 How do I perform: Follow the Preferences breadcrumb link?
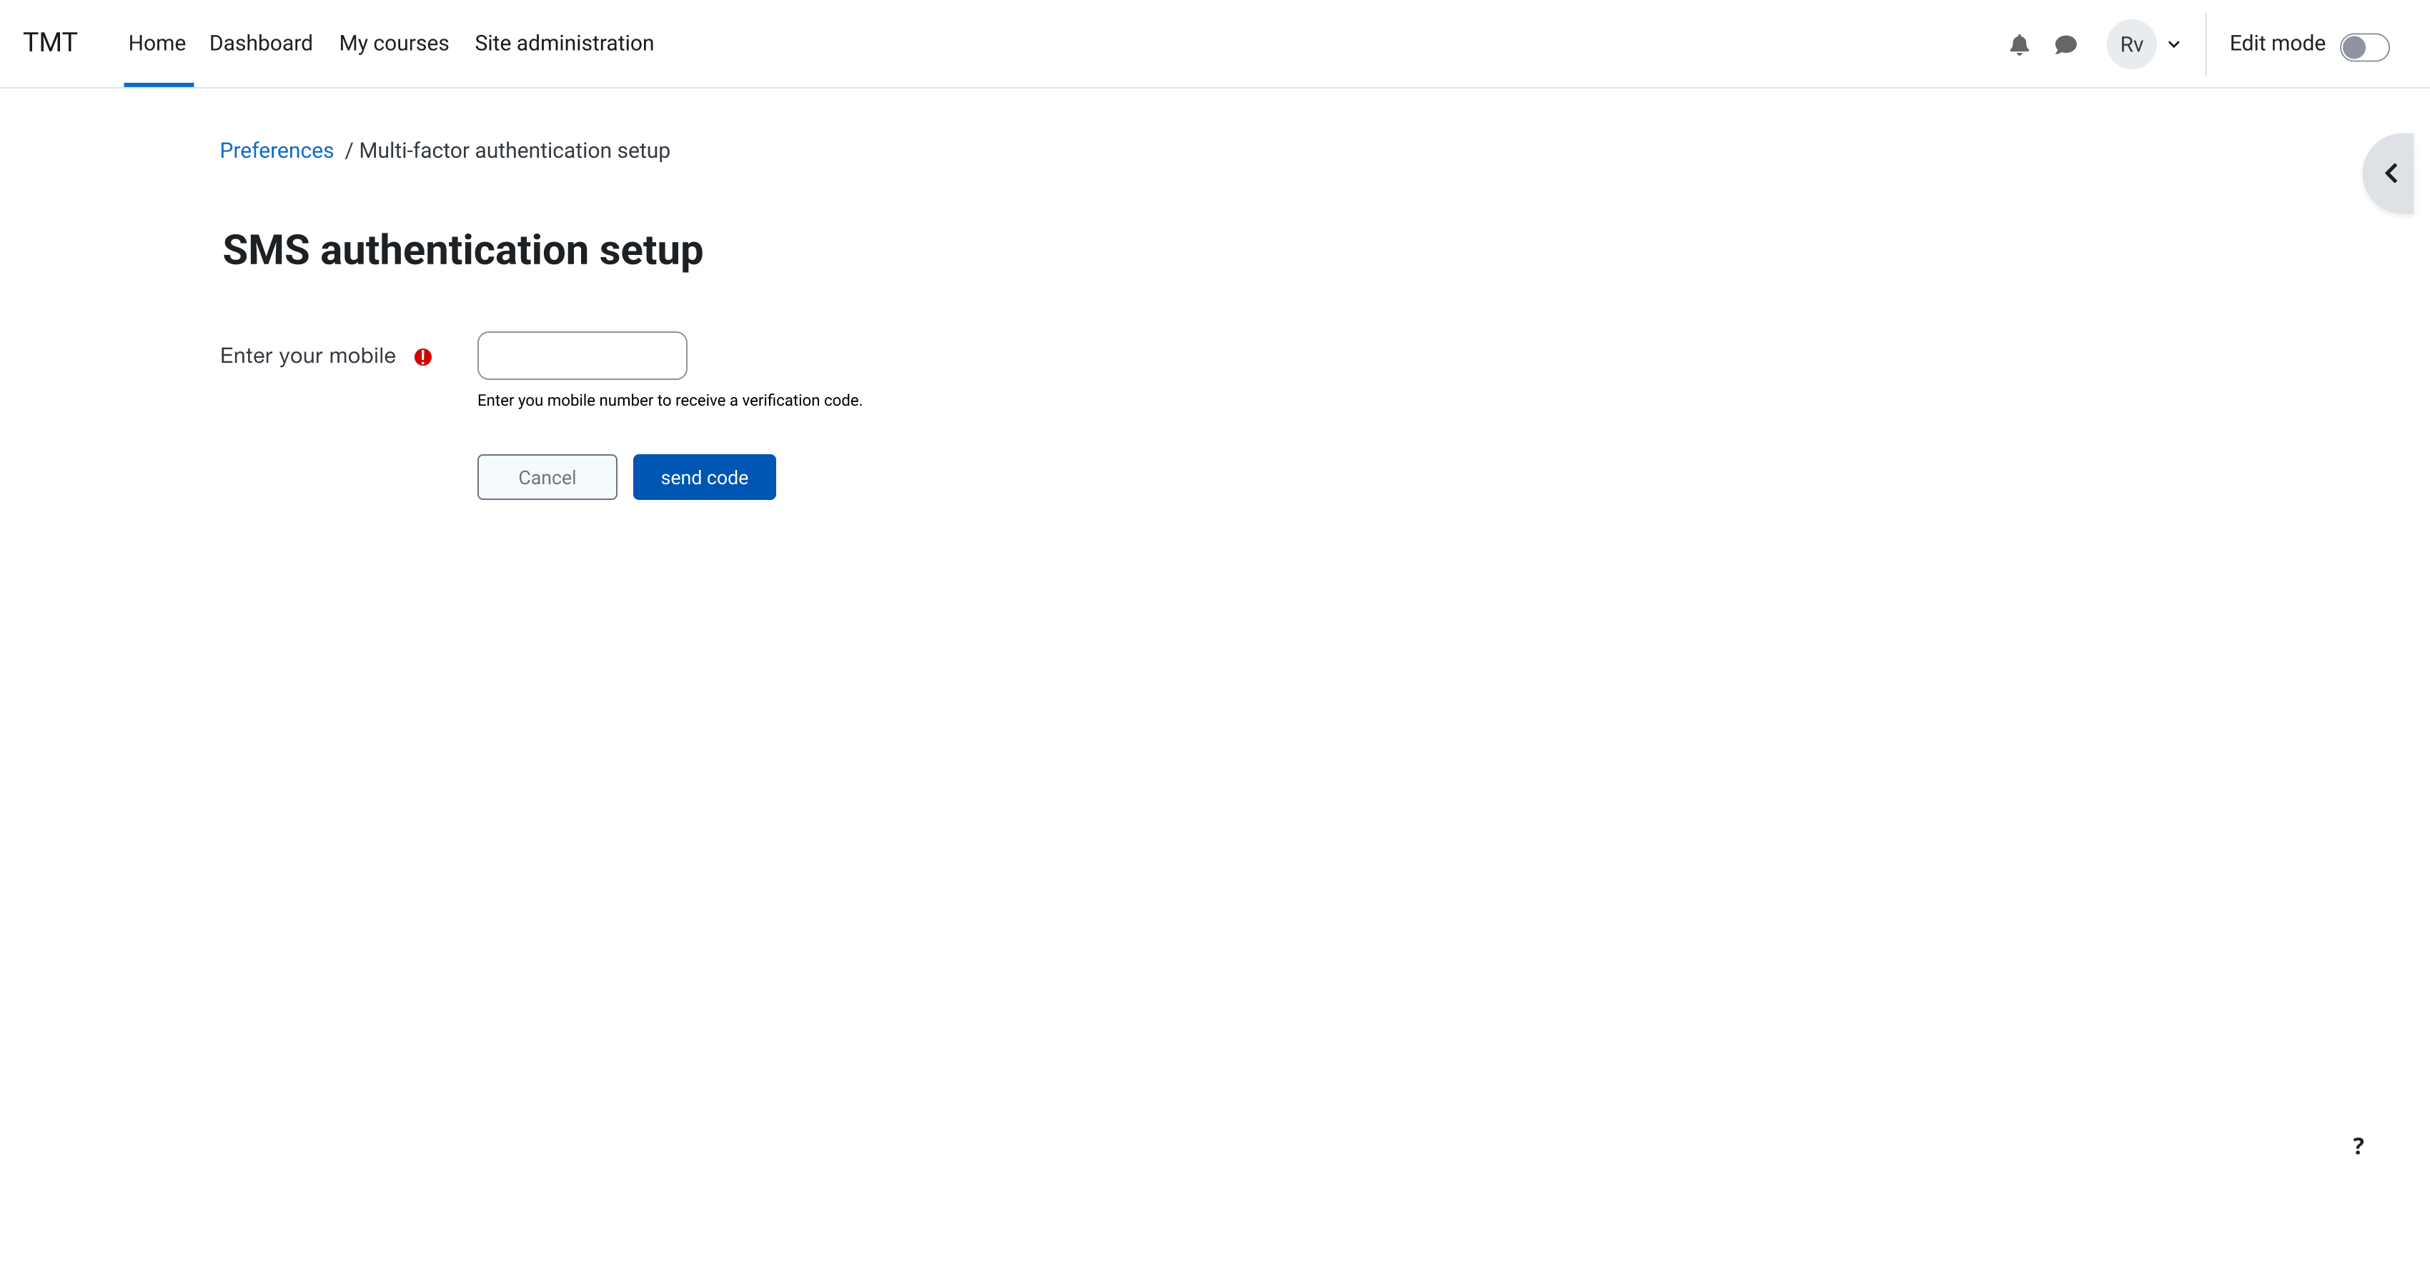pos(277,151)
